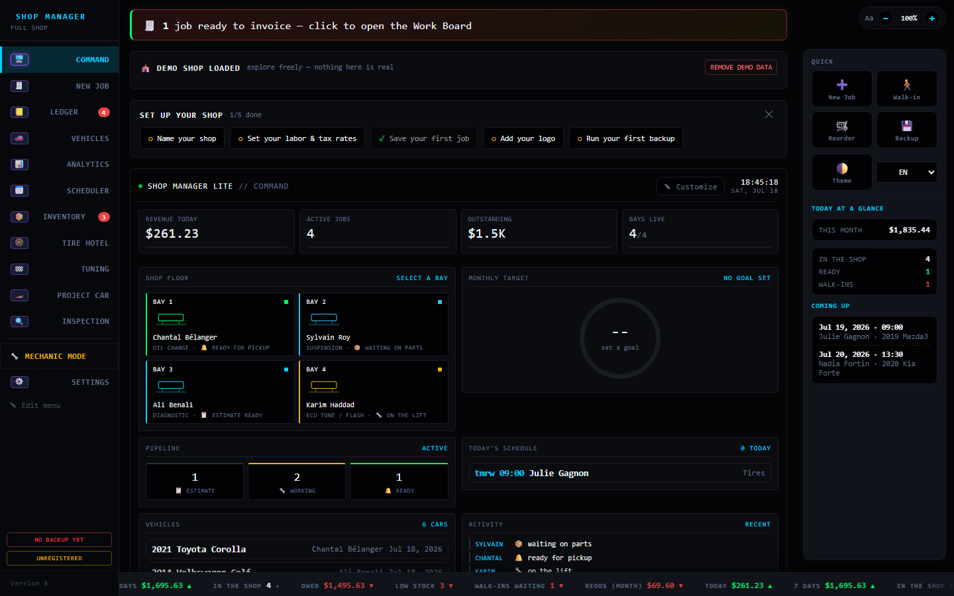Click the Select a Bay link

(422, 278)
